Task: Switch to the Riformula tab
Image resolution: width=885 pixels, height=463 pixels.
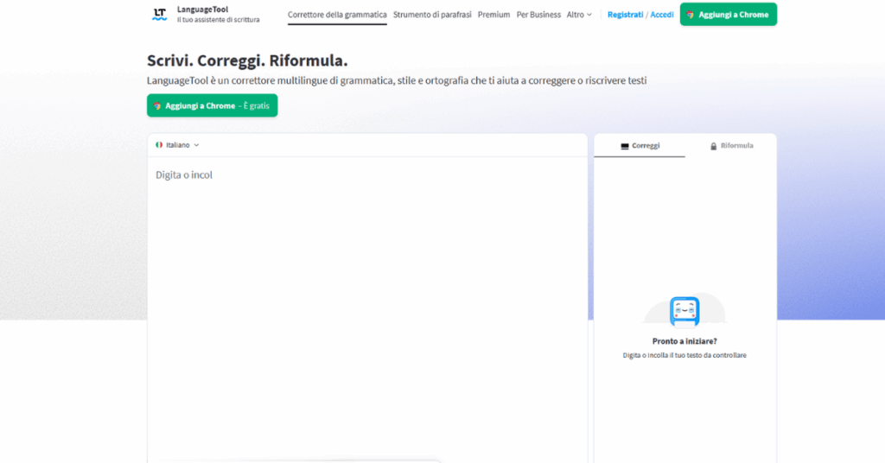Action: click(x=735, y=146)
